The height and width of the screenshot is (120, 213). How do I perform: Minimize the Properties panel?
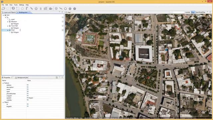[x=60, y=77]
